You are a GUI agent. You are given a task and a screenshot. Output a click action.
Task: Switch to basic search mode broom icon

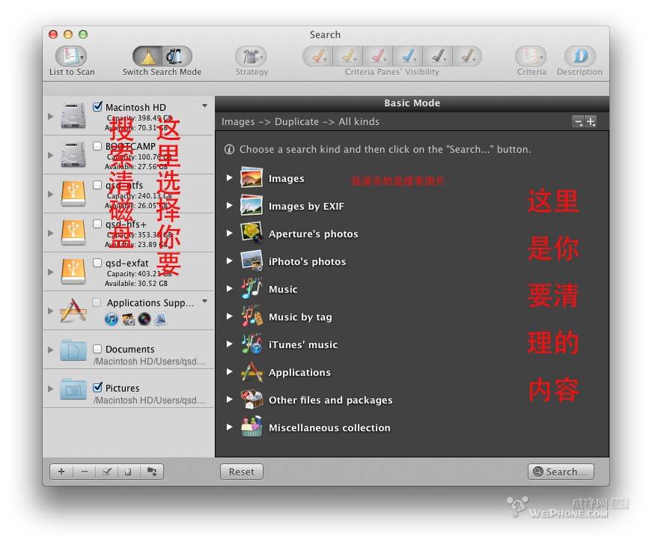pos(147,56)
